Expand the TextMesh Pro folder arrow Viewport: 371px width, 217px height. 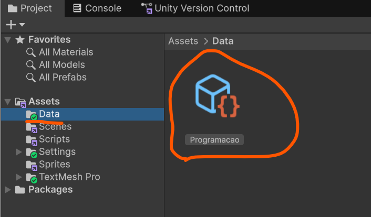click(19, 177)
